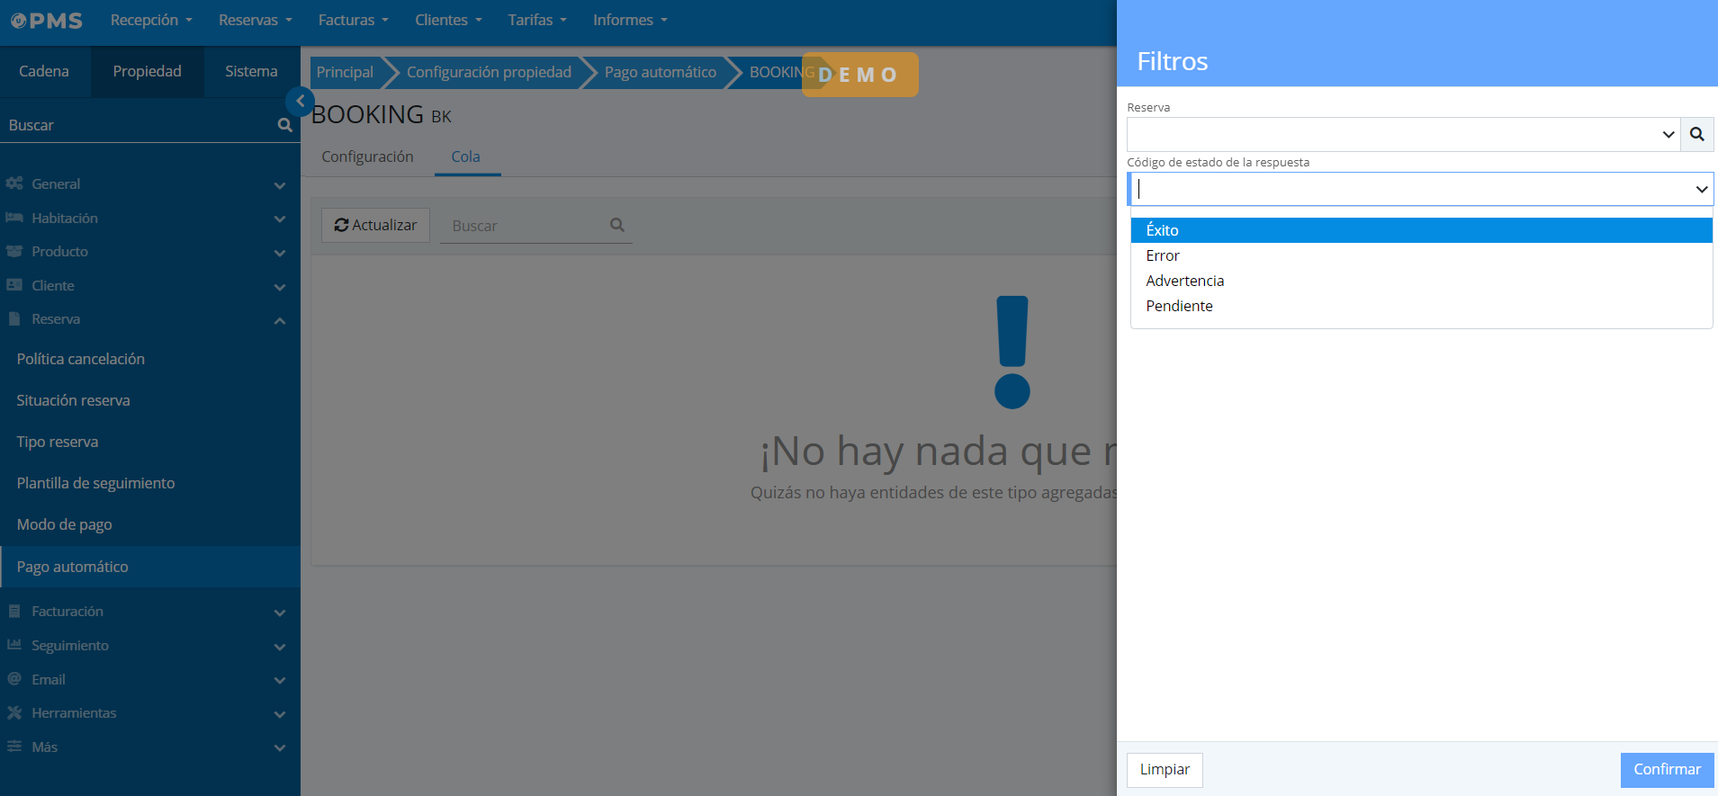Click Limpiar to clear filters
Image resolution: width=1718 pixels, height=796 pixels.
1164,770
